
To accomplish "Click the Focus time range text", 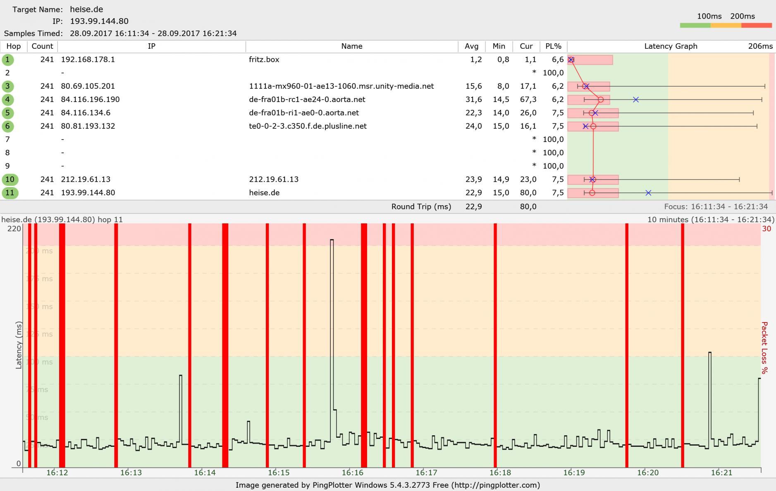I will click(716, 206).
